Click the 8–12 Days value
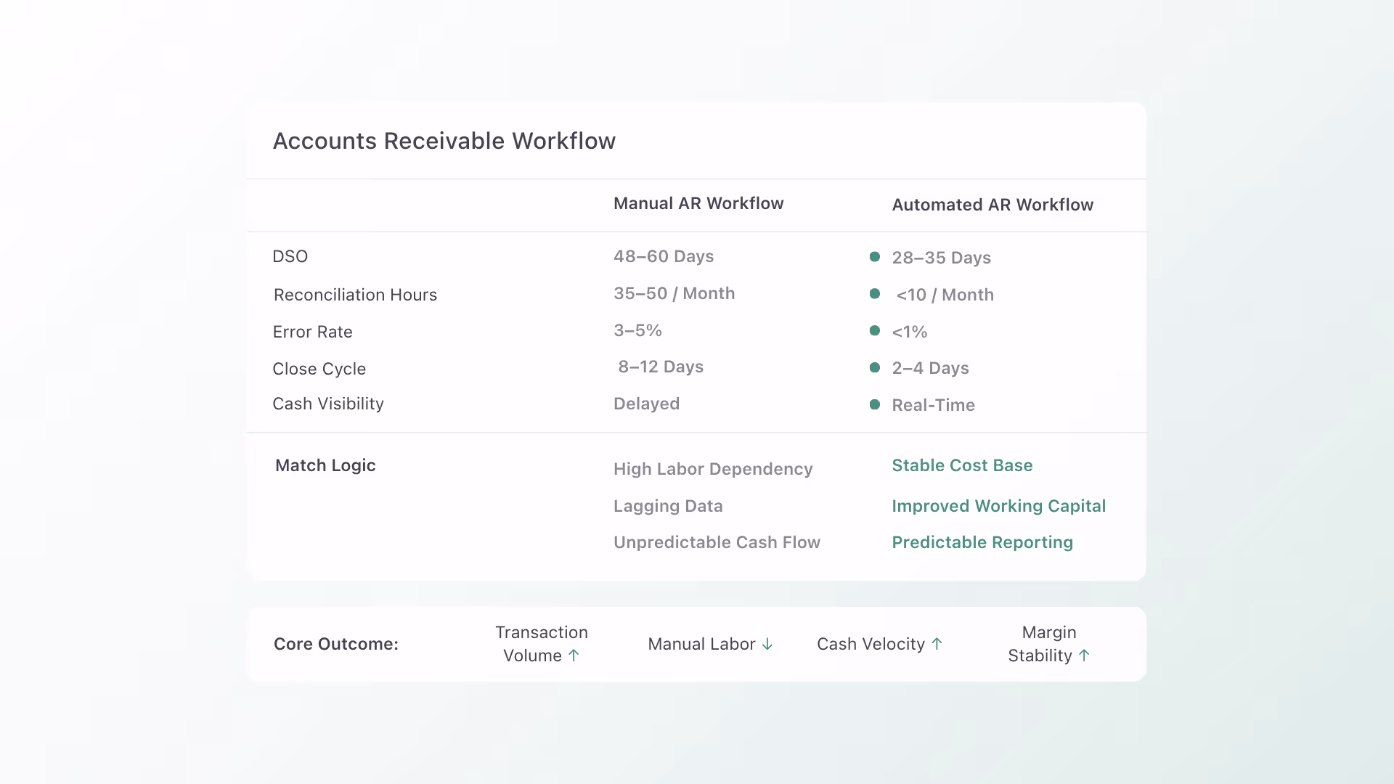Screen dimensions: 1394x784 tap(661, 367)
